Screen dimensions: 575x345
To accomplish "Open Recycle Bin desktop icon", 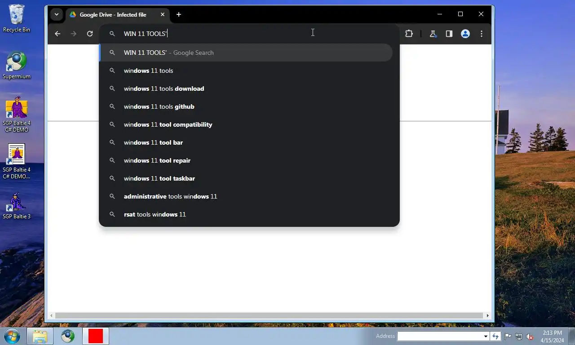I will coord(17,18).
